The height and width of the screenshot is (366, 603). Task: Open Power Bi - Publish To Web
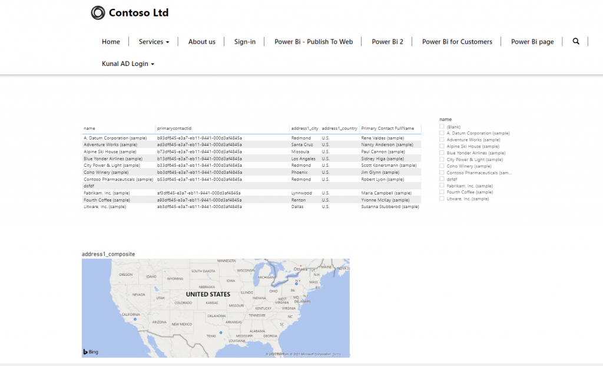[313, 42]
